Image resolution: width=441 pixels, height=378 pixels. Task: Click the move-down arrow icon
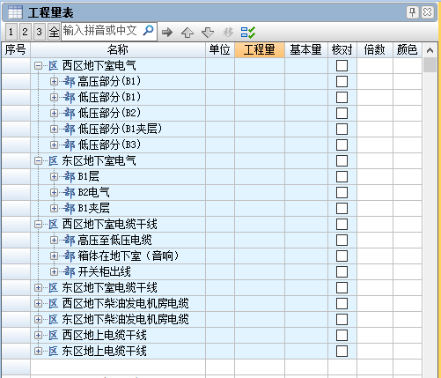coord(208,32)
